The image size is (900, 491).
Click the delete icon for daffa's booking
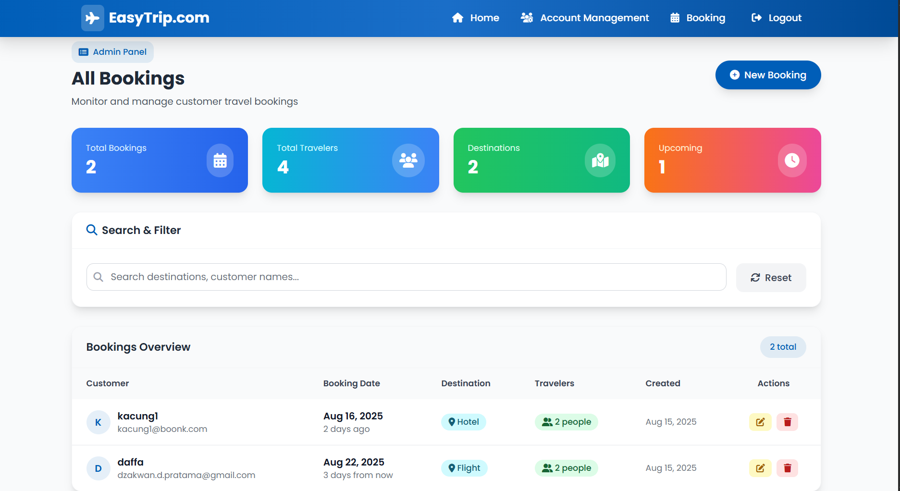point(787,467)
